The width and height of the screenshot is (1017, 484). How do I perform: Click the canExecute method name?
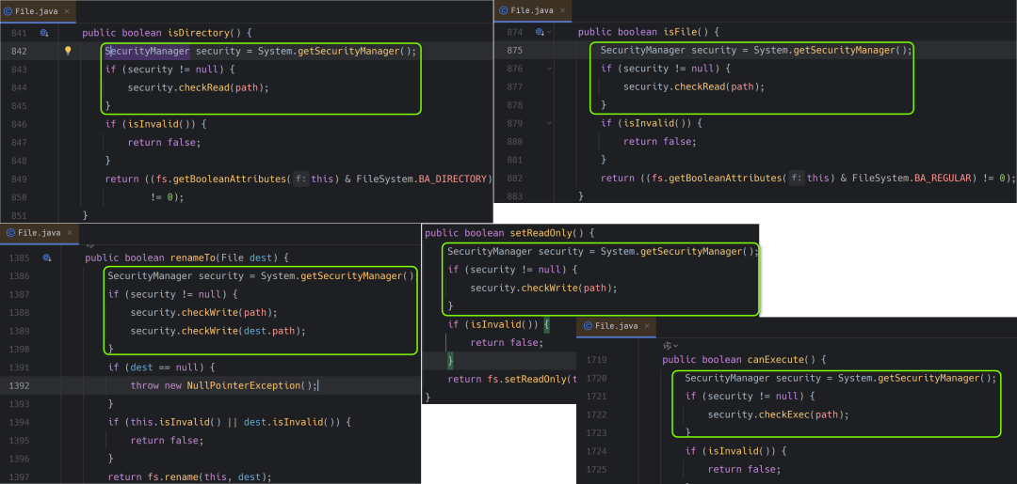(774, 360)
